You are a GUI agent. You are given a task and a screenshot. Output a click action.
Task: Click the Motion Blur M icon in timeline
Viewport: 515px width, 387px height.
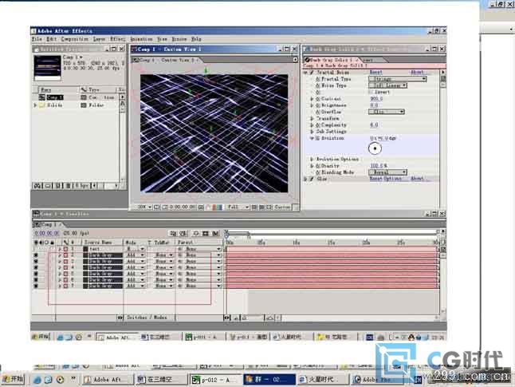(x=215, y=234)
